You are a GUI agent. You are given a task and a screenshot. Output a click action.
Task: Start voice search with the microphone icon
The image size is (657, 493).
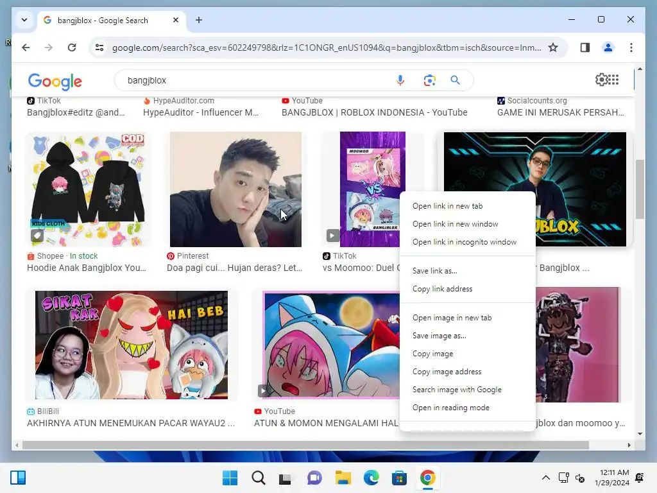point(400,80)
